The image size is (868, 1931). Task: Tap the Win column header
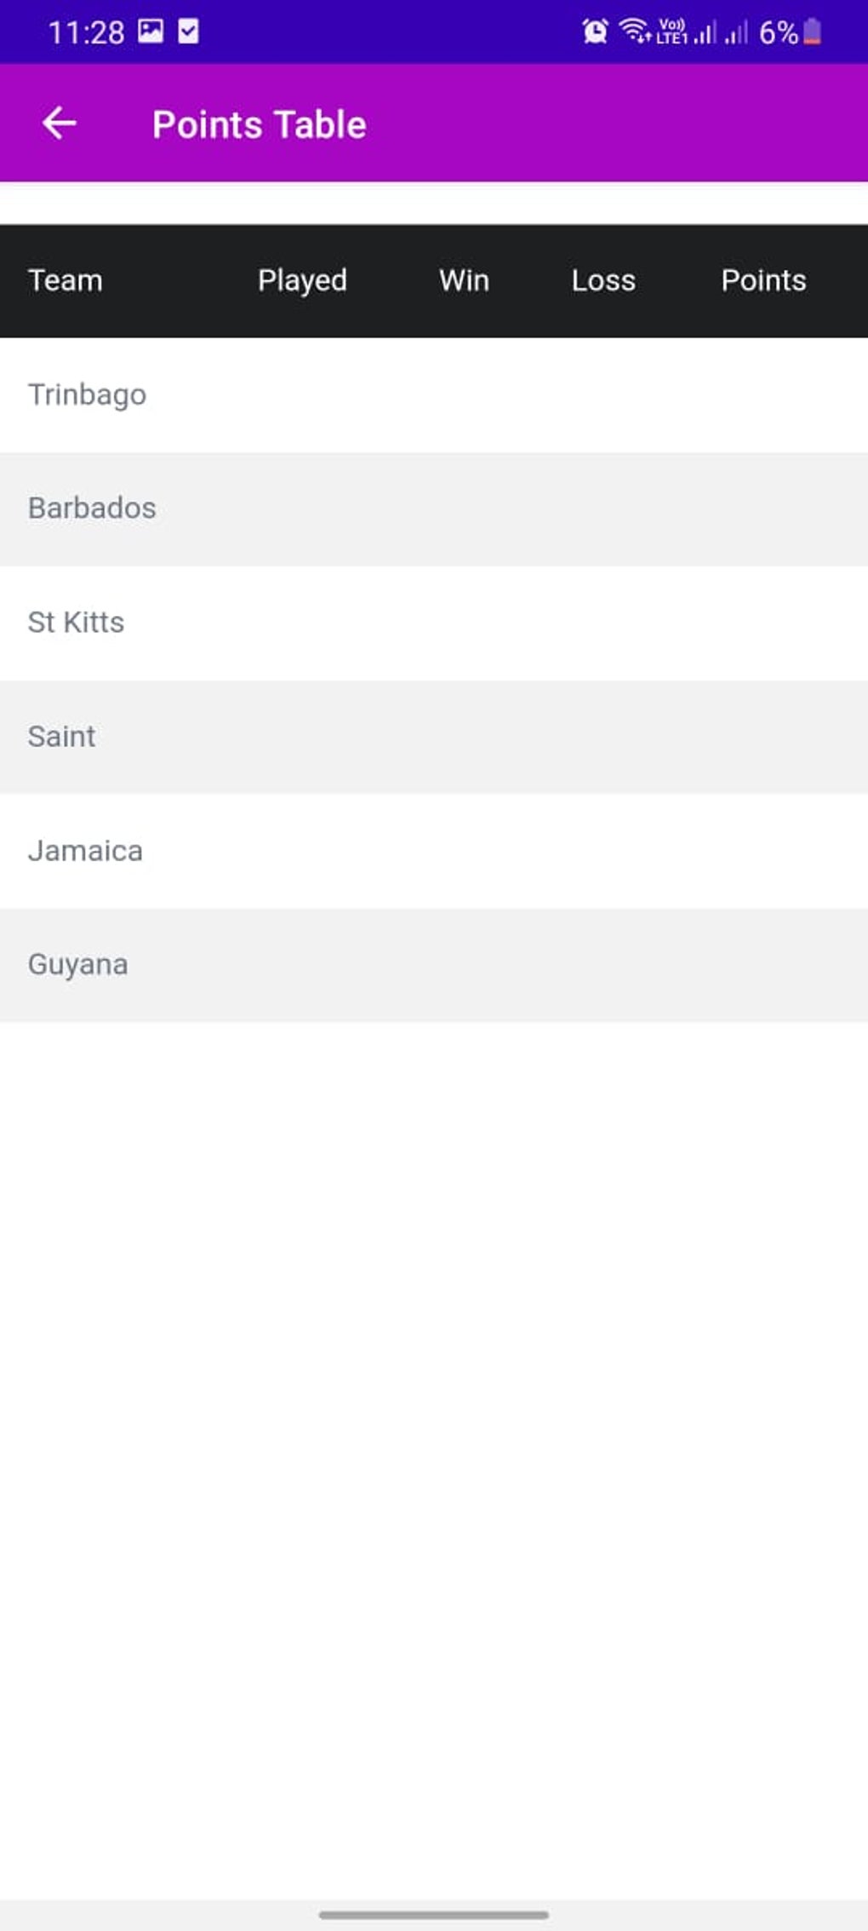tap(464, 280)
